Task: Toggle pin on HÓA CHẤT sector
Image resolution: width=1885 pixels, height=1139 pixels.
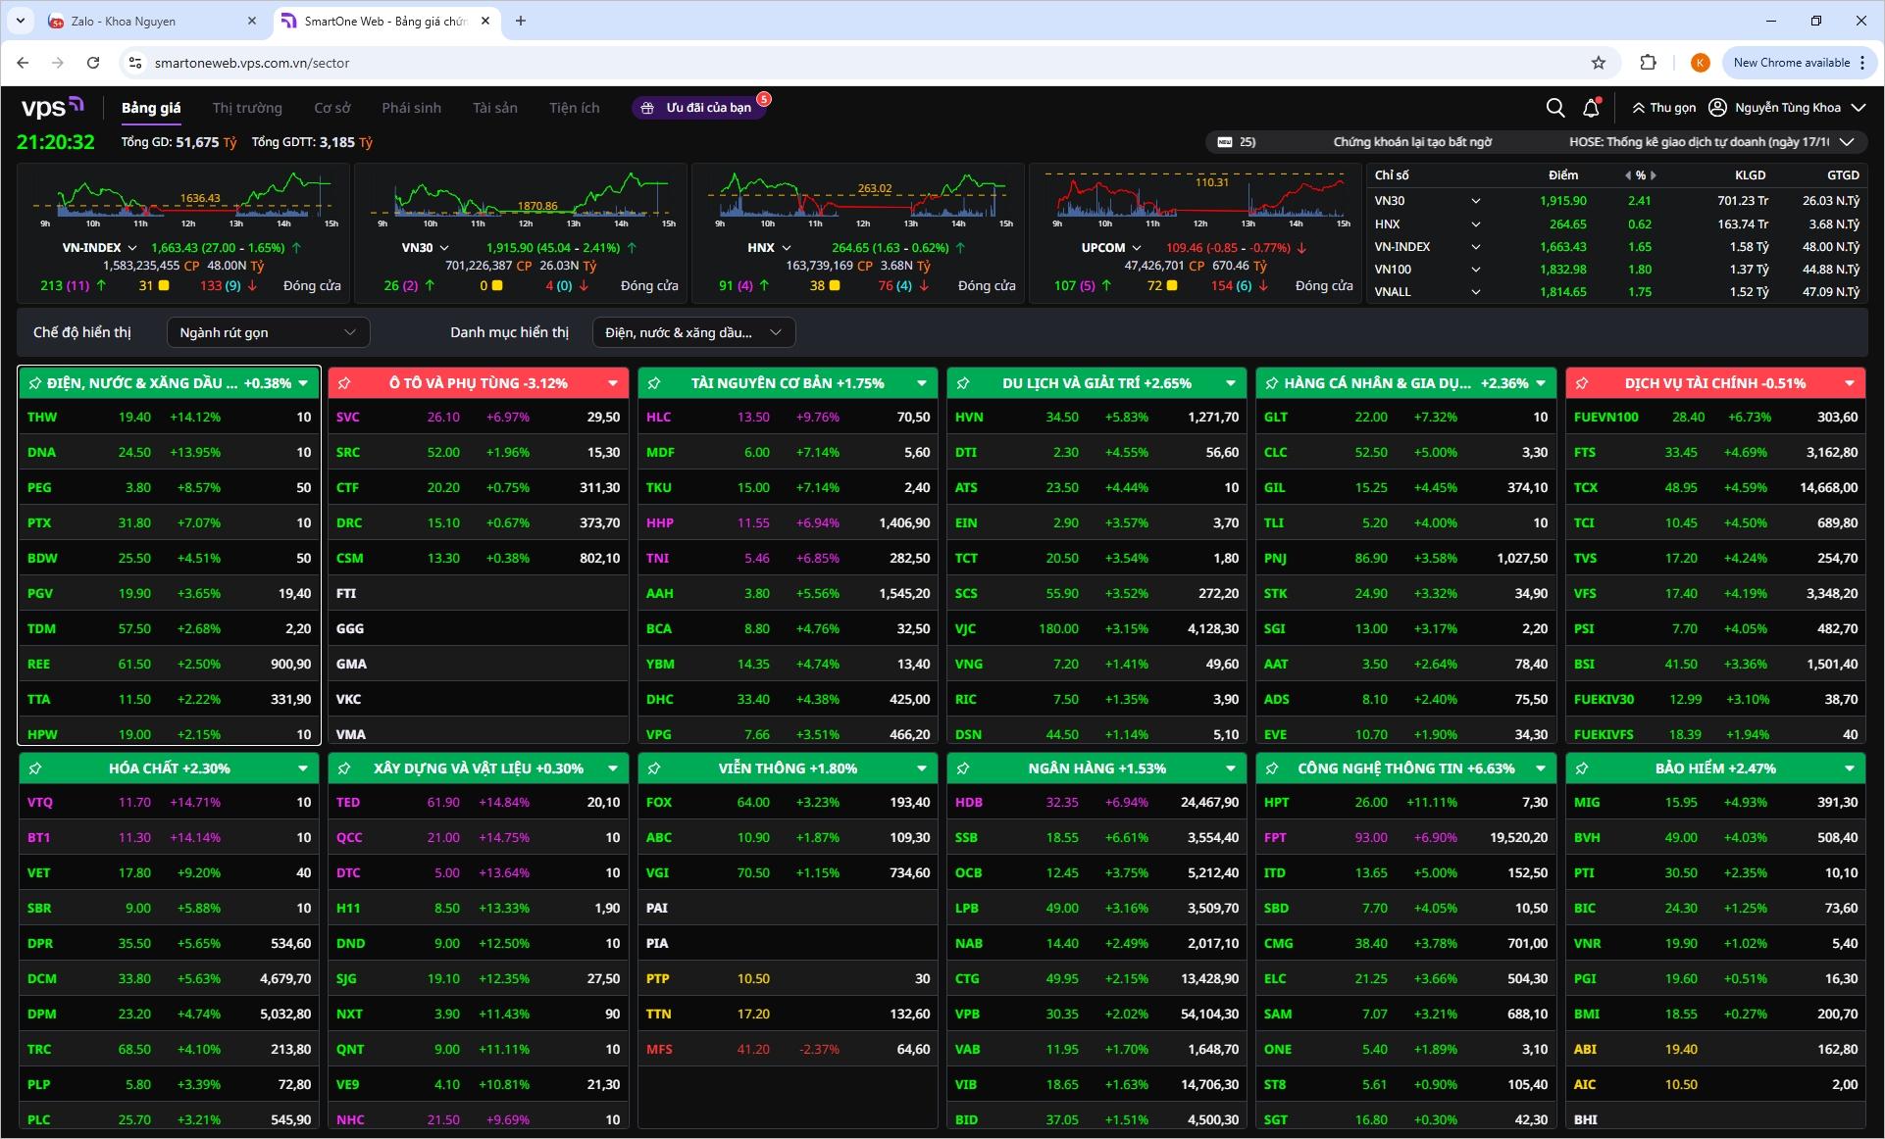Action: click(x=35, y=768)
